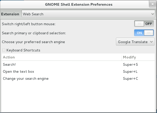Click the Super+C shortcut cell
The width and height of the screenshot is (157, 113).
[x=130, y=78]
